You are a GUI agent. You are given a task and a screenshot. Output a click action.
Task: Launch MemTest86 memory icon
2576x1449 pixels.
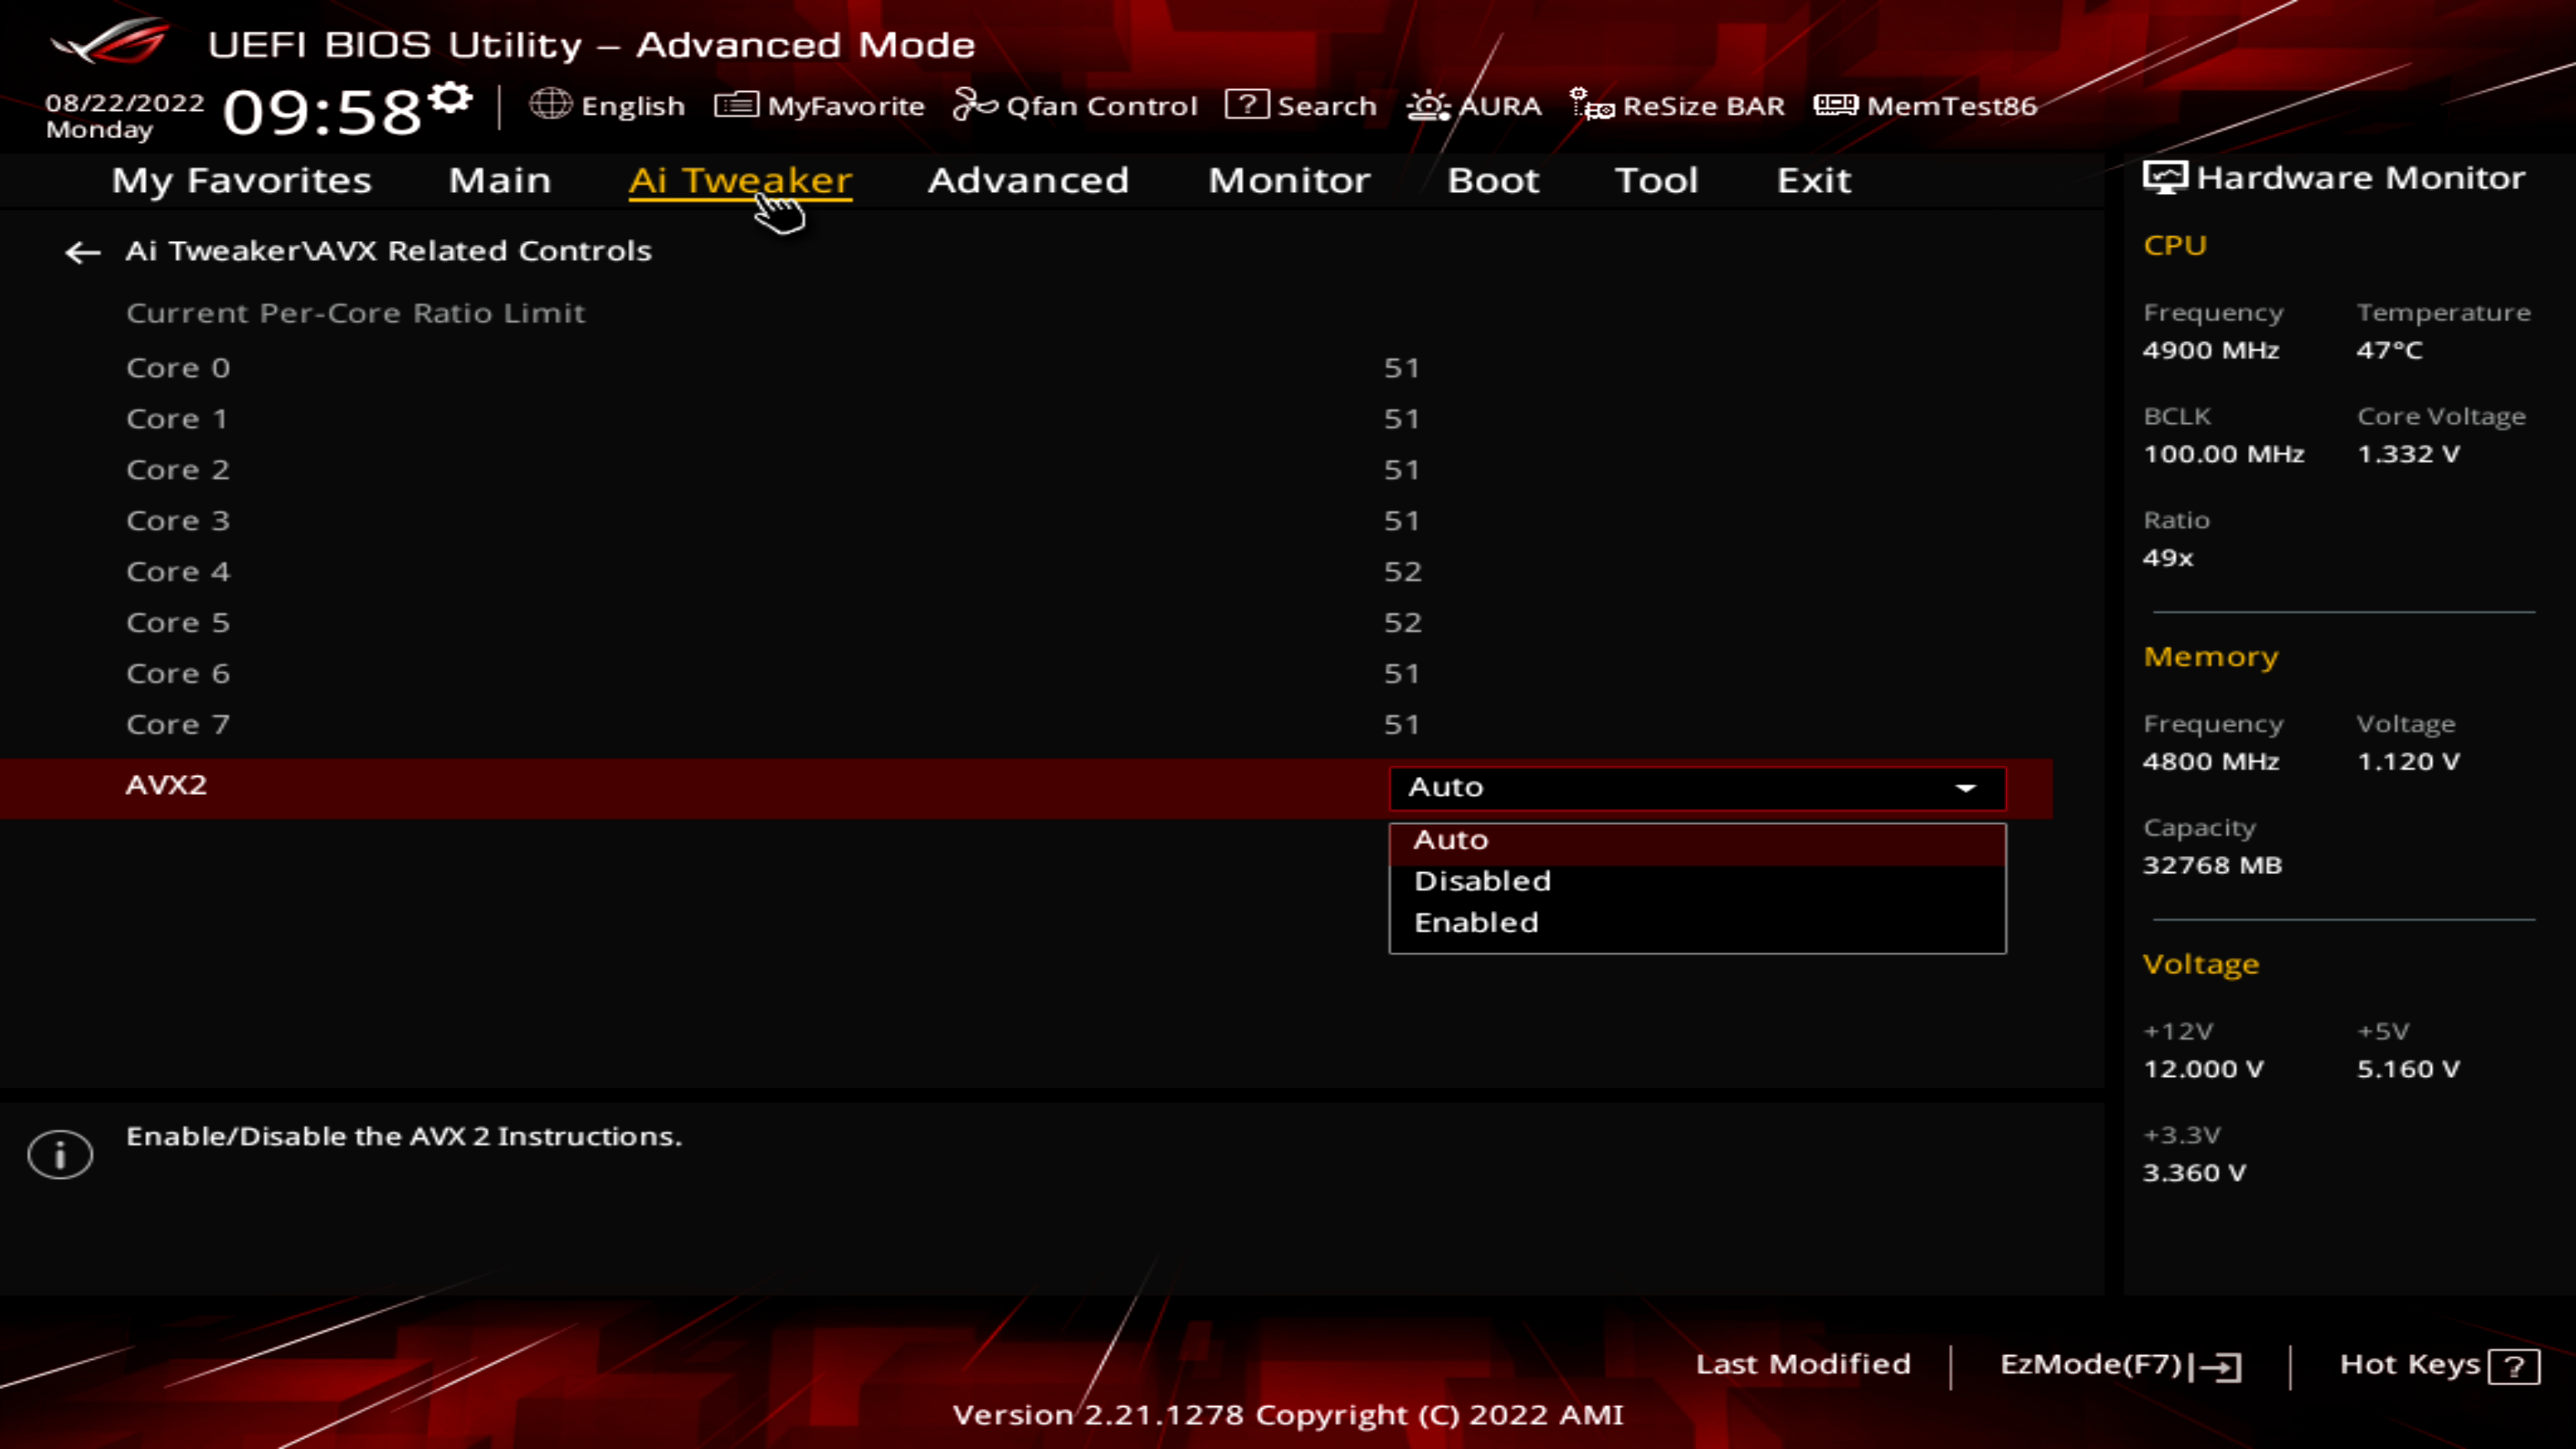pos(1835,104)
